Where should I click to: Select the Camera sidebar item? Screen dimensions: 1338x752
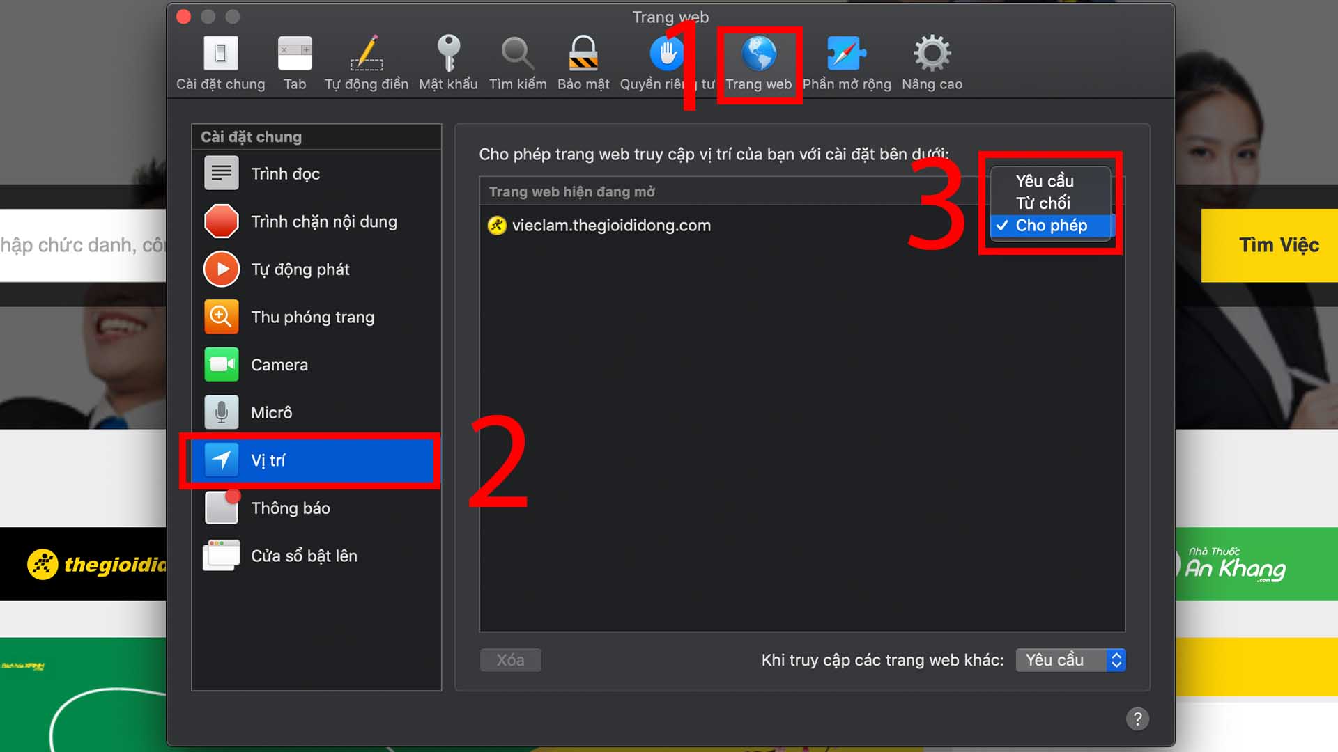coord(279,364)
